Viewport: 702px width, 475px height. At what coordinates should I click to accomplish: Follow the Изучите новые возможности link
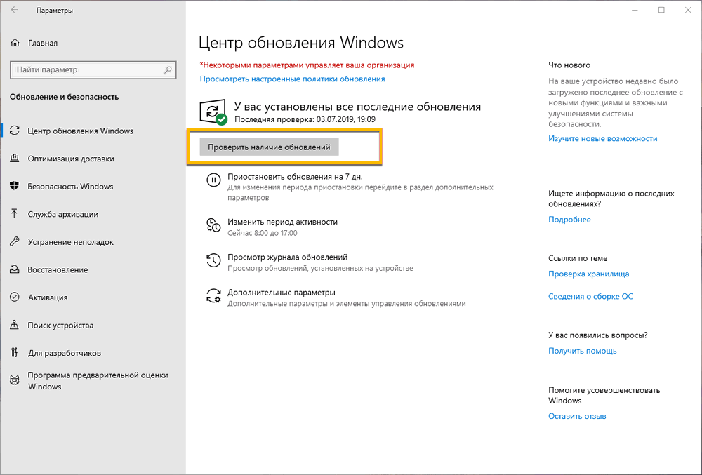pos(602,139)
